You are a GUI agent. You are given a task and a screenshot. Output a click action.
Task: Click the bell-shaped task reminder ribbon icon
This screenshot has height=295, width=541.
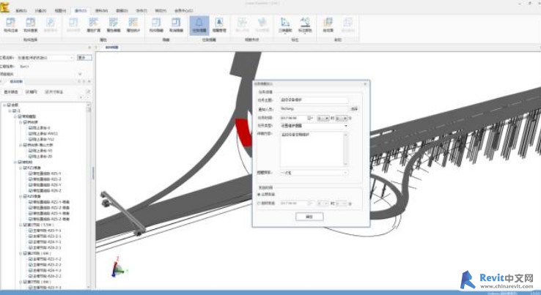199,25
